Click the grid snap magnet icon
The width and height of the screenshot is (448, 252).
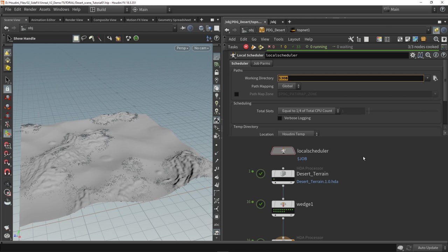pyautogui.click(x=7, y=145)
